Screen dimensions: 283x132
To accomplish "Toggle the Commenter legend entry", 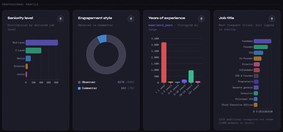I will (89, 88).
